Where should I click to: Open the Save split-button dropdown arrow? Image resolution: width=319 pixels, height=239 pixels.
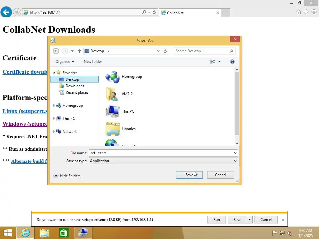click(x=250, y=219)
